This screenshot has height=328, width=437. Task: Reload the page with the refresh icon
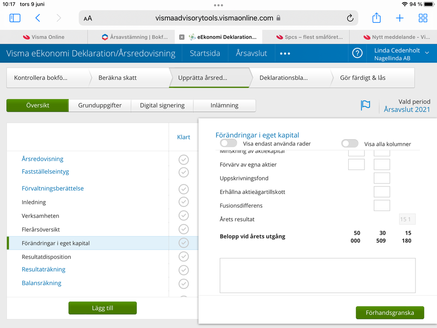(x=350, y=18)
